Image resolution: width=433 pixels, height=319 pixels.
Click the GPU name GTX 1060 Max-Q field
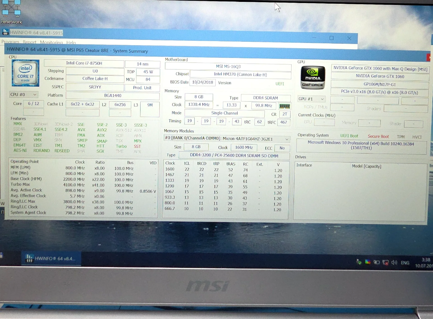point(380,68)
